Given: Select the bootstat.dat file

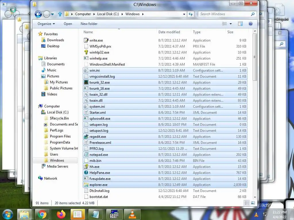Looking at the screenshot, I should 165,197.
